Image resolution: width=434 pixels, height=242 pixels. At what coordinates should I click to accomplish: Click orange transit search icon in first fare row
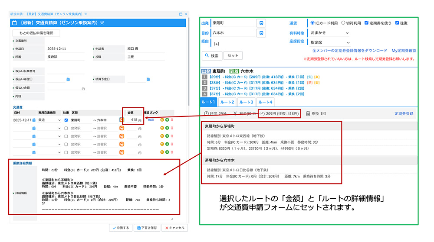pyautogui.click(x=122, y=120)
